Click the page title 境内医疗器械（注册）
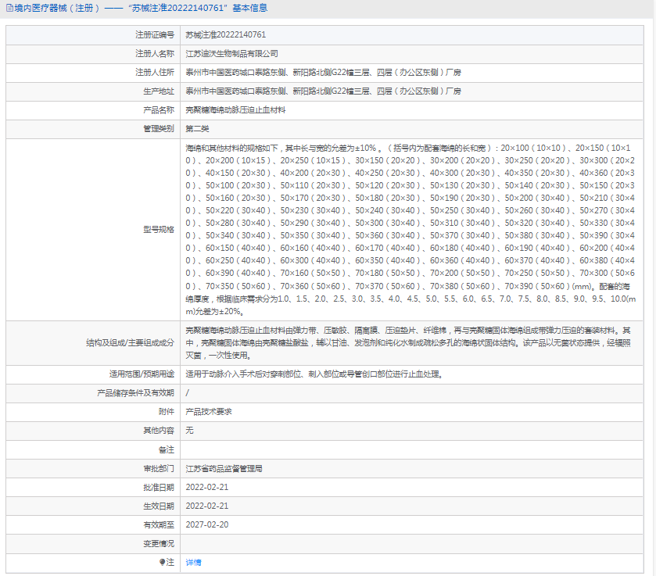This screenshot has width=656, height=576. 57,8
